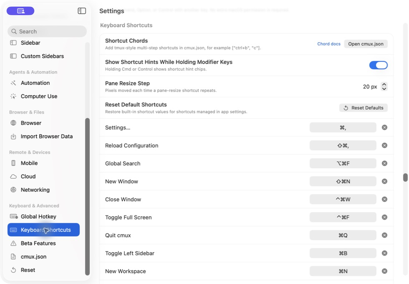
Task: Click the Open cmux.json button
Action: [366, 44]
